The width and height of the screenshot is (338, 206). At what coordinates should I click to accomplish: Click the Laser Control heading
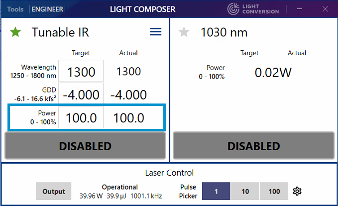click(x=169, y=173)
